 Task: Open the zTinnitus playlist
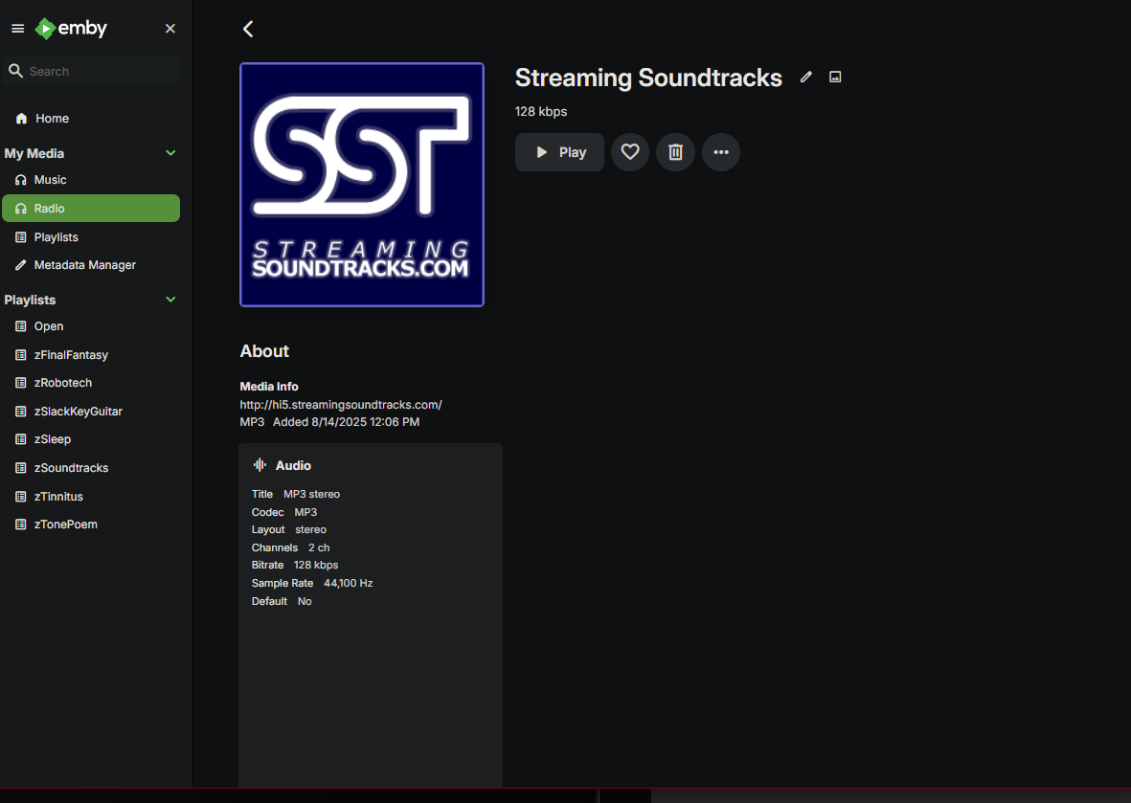[91, 497]
